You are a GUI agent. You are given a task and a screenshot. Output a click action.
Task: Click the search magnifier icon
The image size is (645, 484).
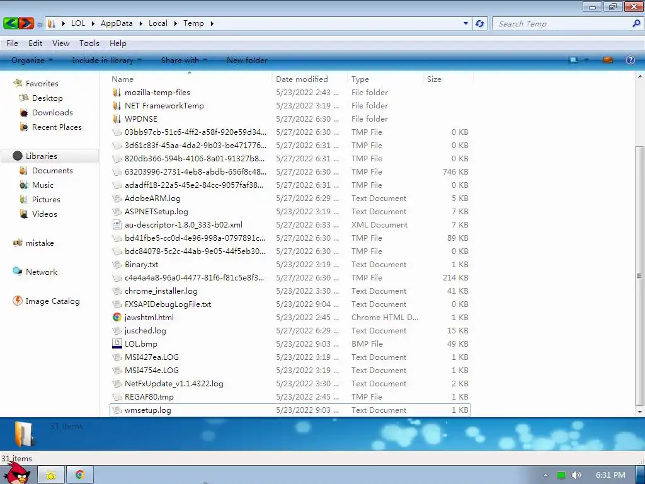point(636,23)
